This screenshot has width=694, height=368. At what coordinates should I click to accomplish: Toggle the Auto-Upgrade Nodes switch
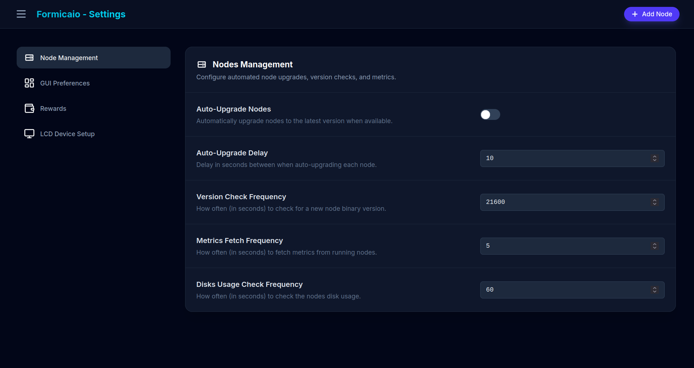490,114
